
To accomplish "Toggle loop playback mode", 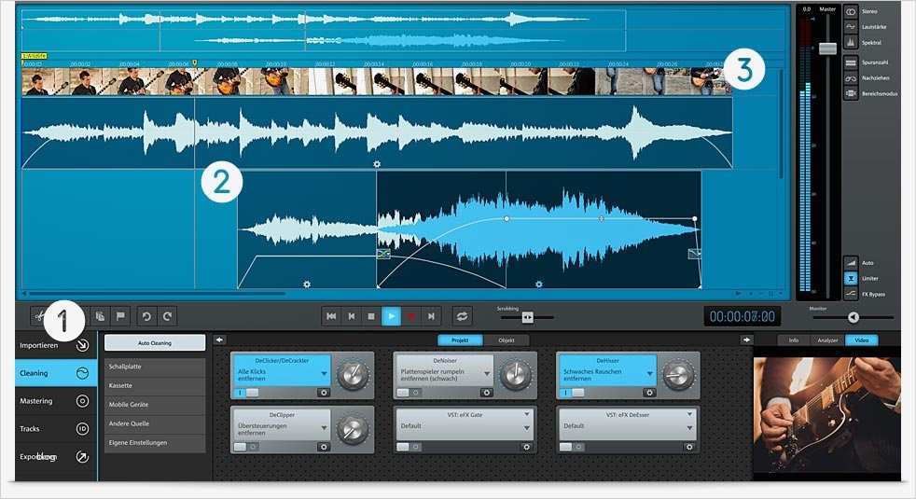I will click(462, 317).
